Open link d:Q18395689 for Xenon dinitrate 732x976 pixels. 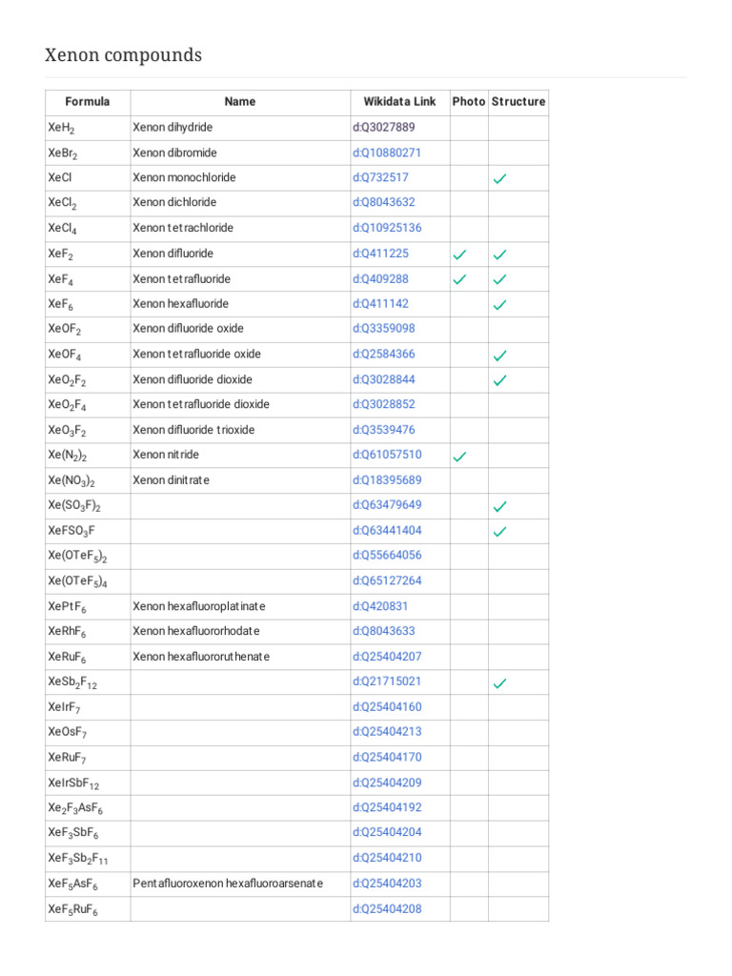(387, 480)
